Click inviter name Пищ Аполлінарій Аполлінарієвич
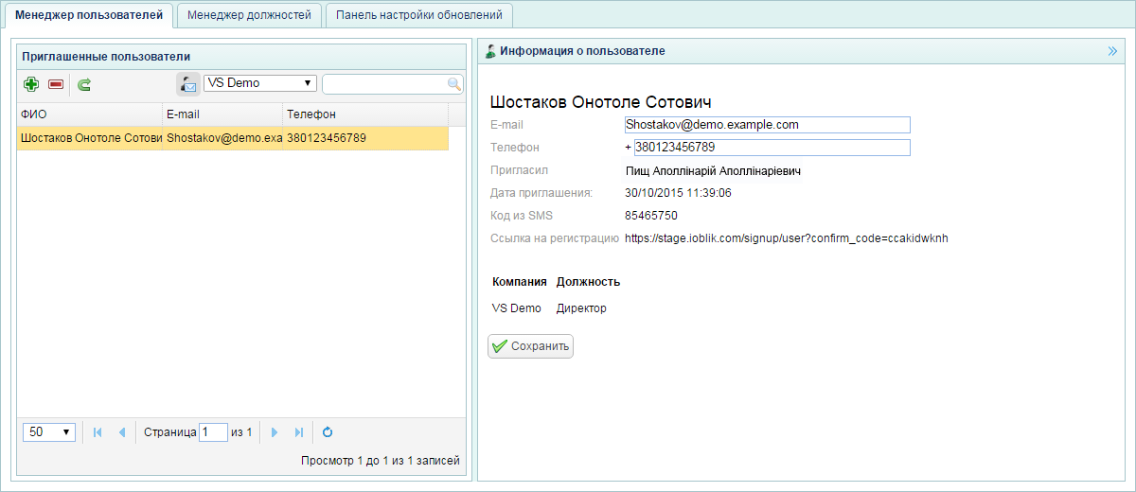The width and height of the screenshot is (1136, 492). 713,171
